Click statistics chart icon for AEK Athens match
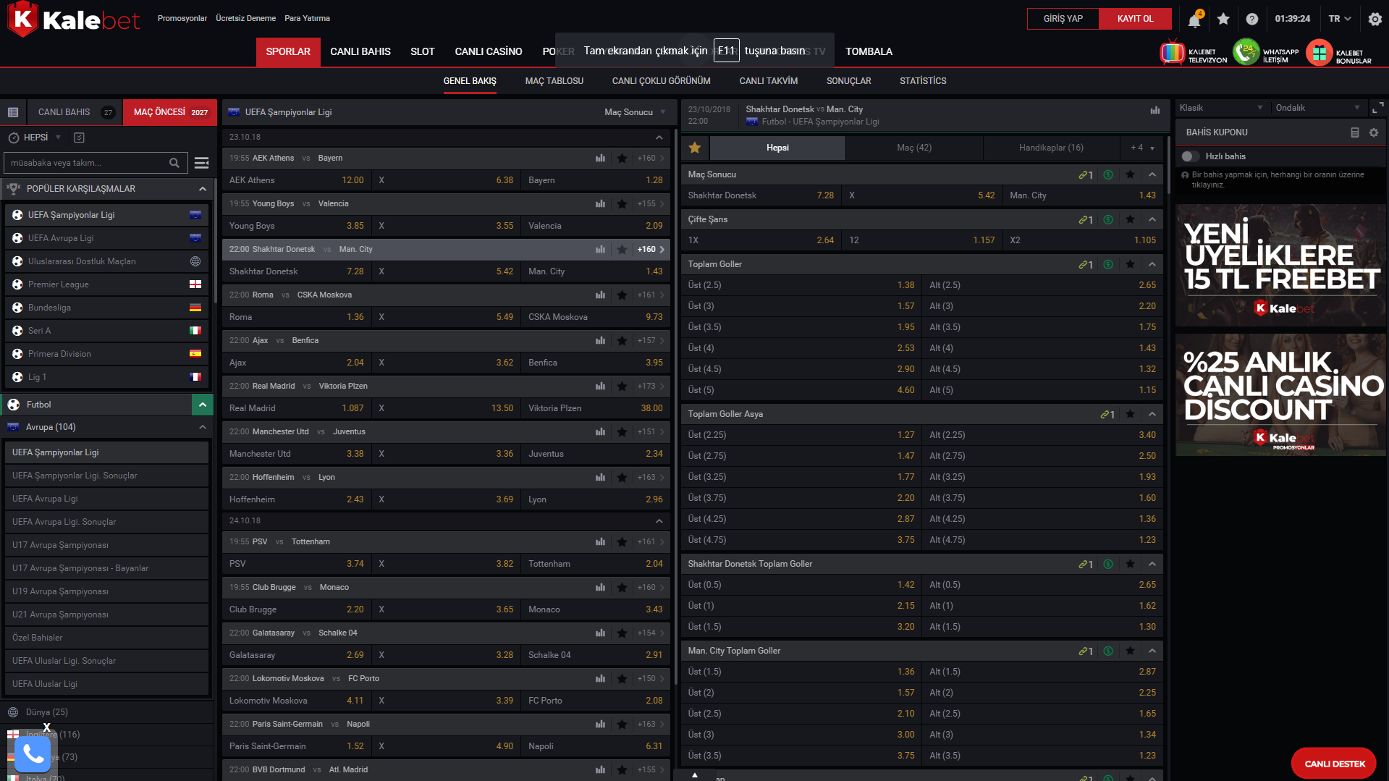This screenshot has width=1389, height=781. coord(600,158)
